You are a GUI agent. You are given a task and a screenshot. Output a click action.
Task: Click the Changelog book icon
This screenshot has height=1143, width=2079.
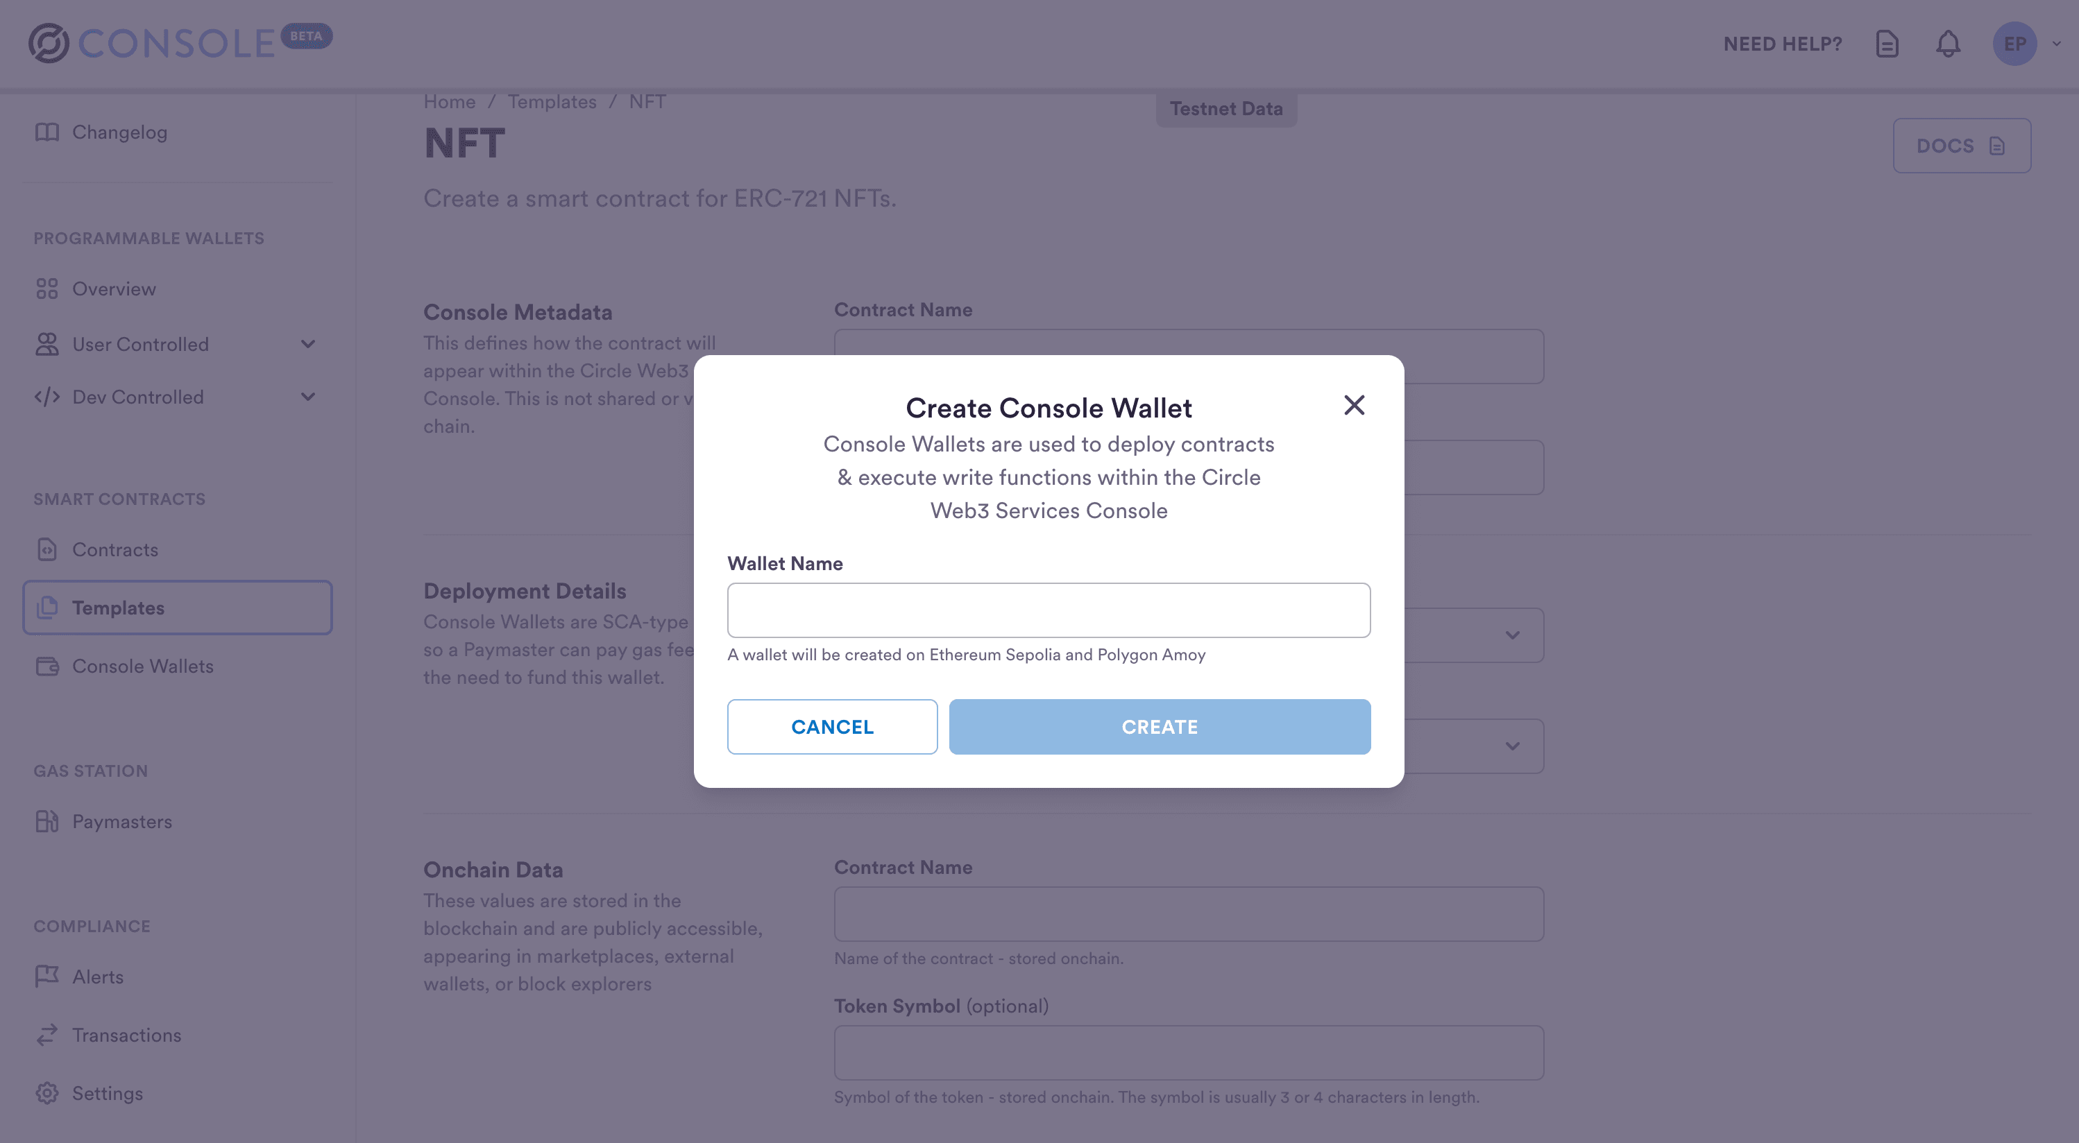(46, 132)
